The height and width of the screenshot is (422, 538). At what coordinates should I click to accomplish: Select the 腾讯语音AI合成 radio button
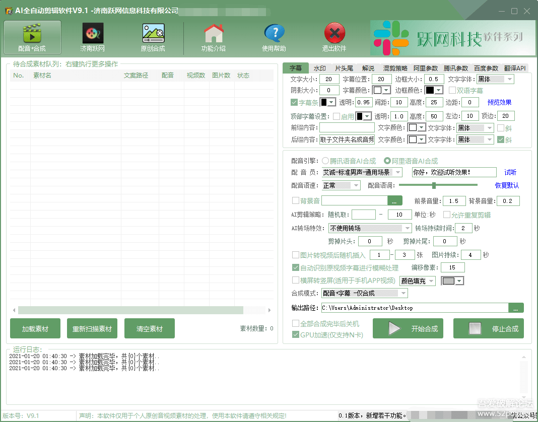(325, 161)
